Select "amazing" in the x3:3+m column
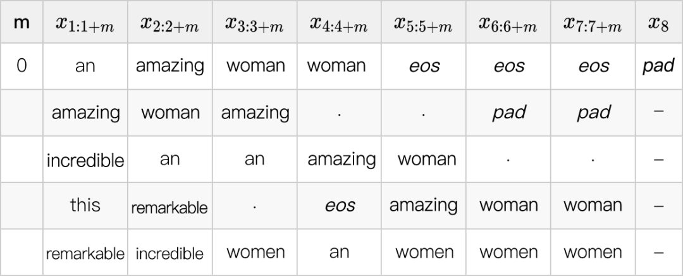This screenshot has height=276, width=683. coord(254,113)
